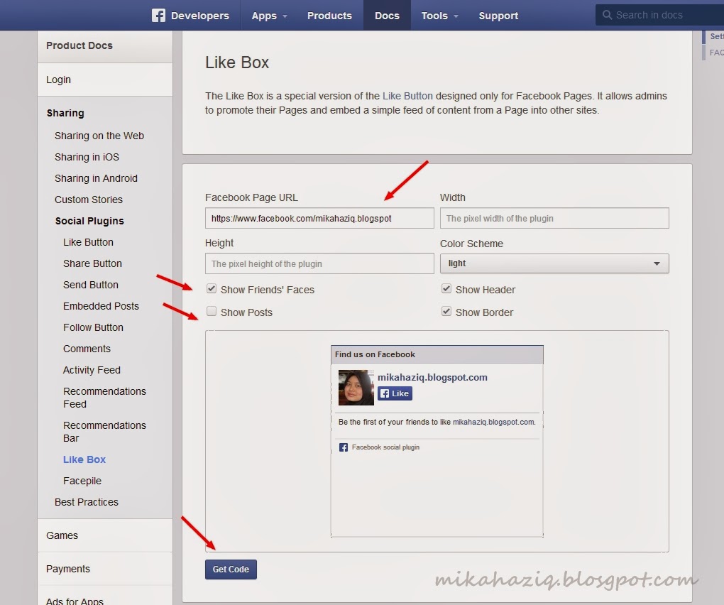Open Best Practices page

pos(87,502)
